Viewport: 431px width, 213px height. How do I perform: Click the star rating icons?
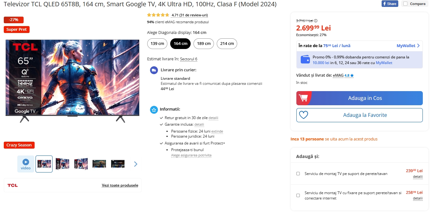click(158, 15)
